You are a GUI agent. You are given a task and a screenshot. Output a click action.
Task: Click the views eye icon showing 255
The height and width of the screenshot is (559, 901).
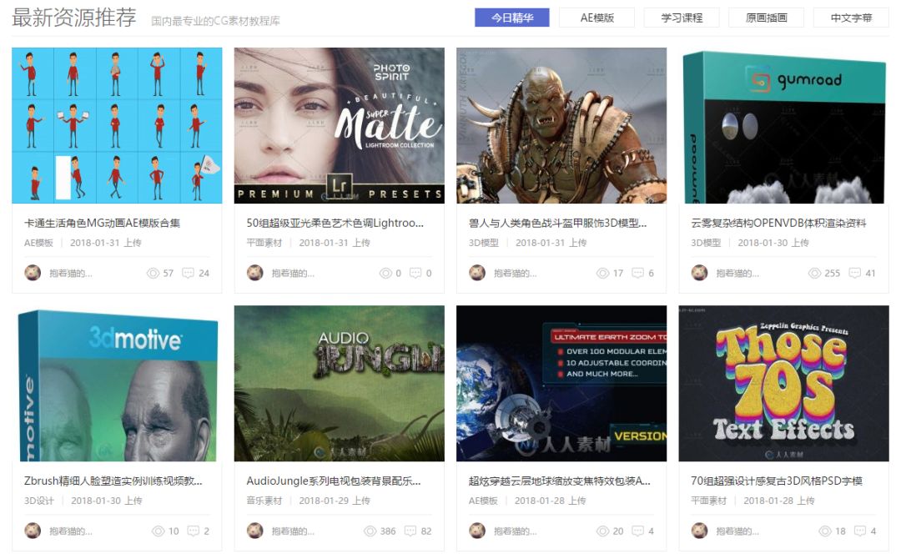point(815,274)
